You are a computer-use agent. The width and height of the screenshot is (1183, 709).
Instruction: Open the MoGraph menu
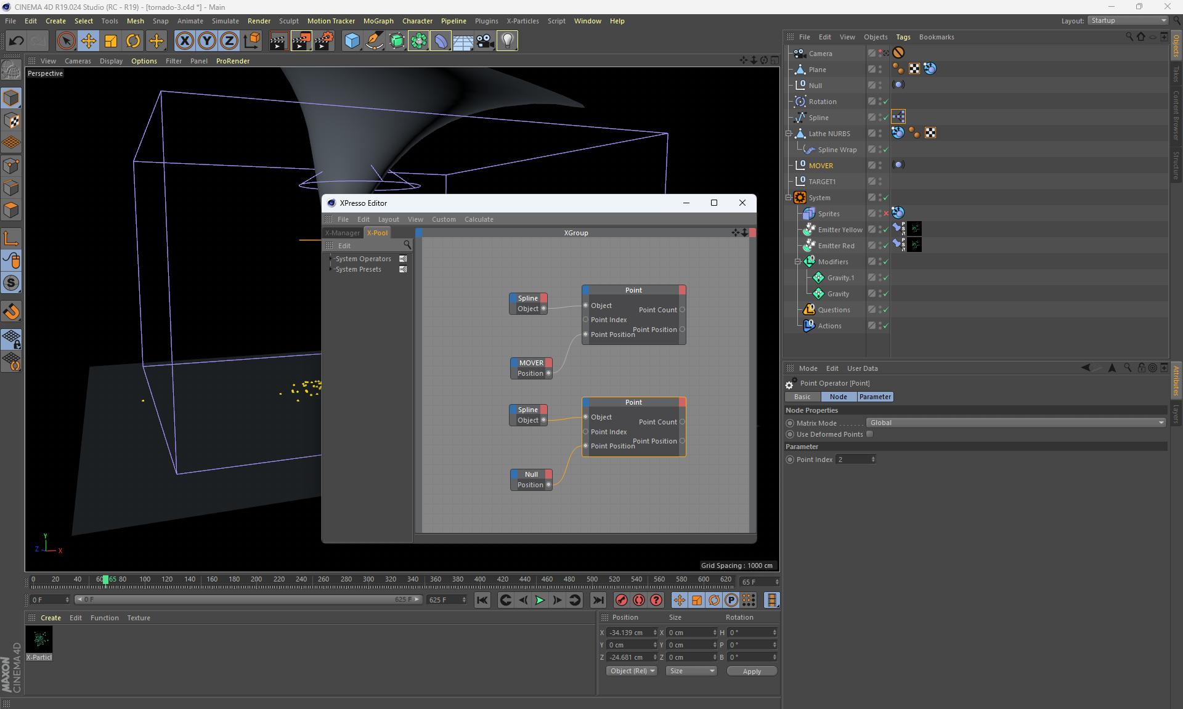pyautogui.click(x=378, y=21)
